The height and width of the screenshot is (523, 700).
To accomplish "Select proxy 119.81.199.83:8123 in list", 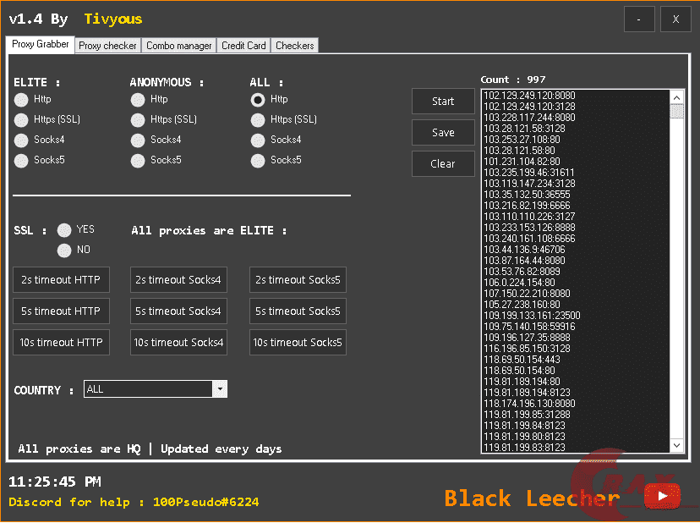I will point(524,448).
